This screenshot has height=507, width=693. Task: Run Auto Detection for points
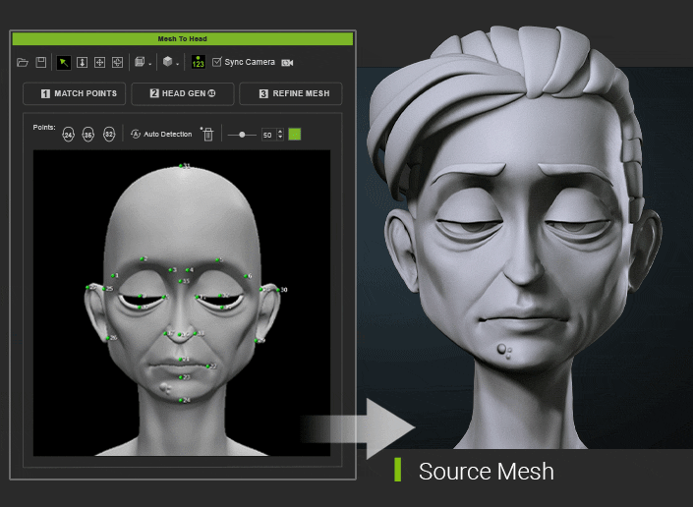click(161, 134)
